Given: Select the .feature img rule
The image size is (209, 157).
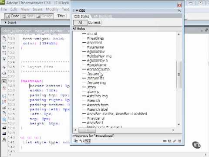Looking at the screenshot, I should tap(96, 83).
